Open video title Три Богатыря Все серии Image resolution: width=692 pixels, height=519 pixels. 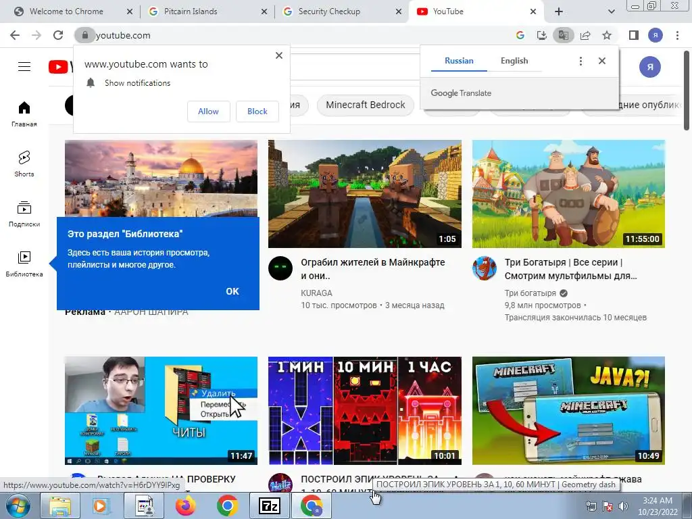point(570,269)
